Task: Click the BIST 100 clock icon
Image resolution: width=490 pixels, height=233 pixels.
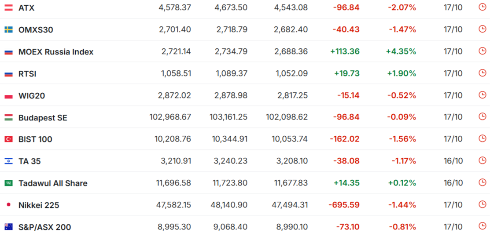Action: 482,139
